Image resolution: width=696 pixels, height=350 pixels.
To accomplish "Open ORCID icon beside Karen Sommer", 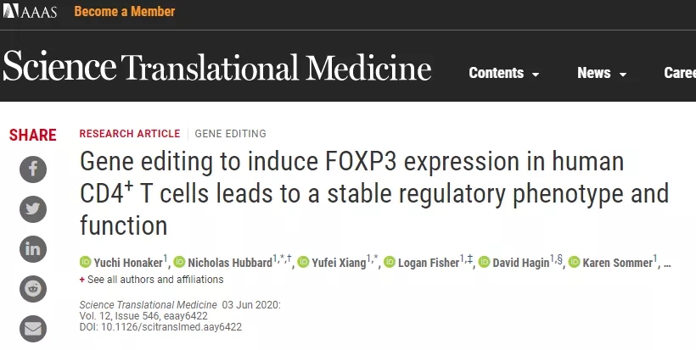I will coord(574,263).
